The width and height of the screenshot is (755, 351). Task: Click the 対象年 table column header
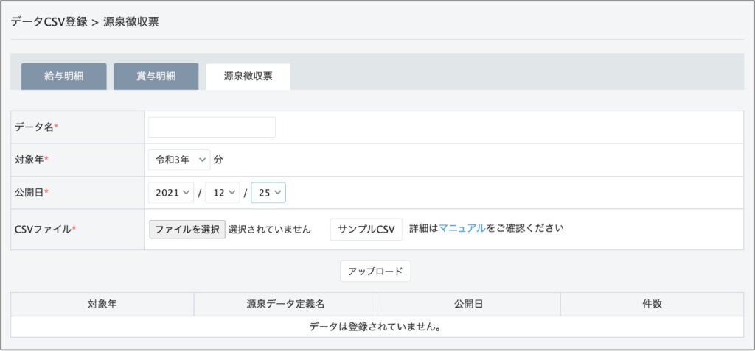102,304
